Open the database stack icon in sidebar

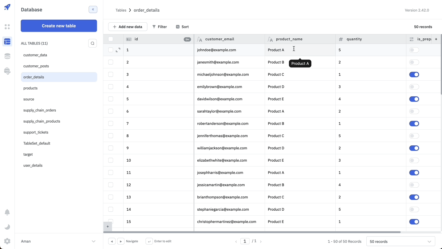point(7,56)
